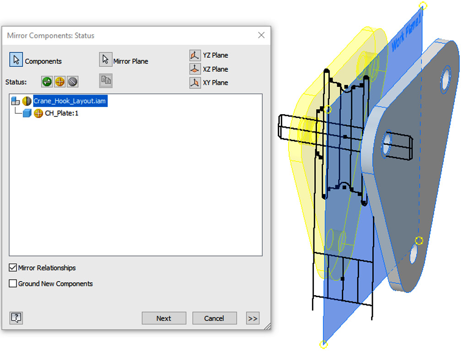Choose the XZ Plane icon as mirror plane
This screenshot has height=351, width=463.
[195, 69]
